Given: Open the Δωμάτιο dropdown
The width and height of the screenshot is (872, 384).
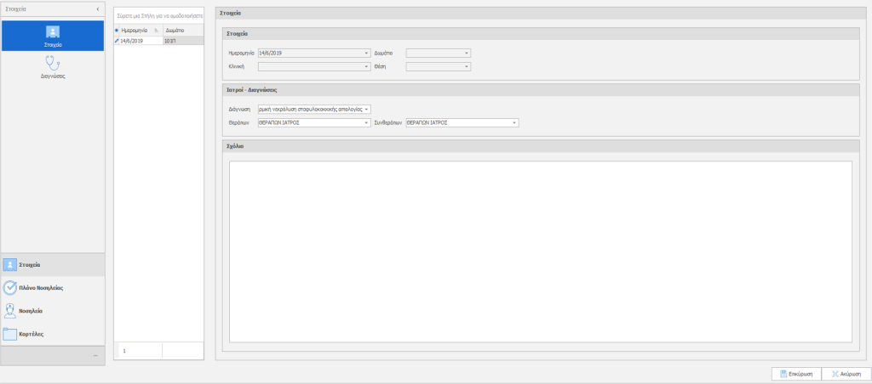Looking at the screenshot, I should click(467, 53).
